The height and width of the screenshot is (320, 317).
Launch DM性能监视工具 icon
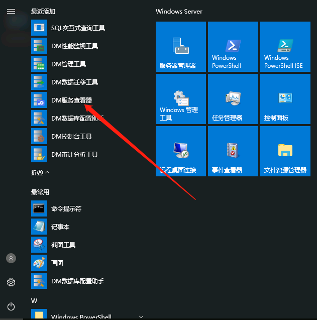(x=39, y=46)
